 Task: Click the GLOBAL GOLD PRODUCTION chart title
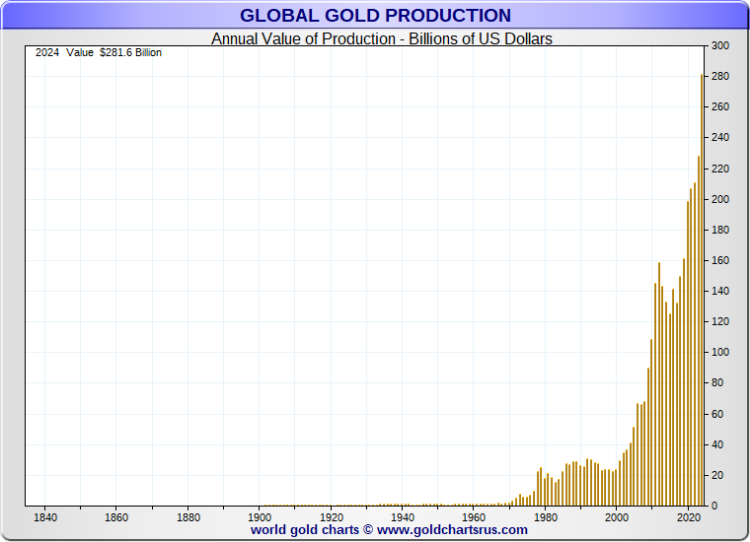click(375, 16)
